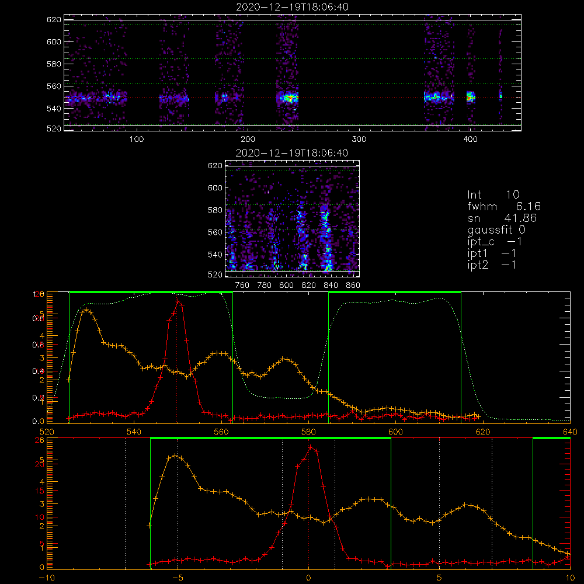
Task: Click the 'ipt2 -1' entry
Action: tap(492, 265)
